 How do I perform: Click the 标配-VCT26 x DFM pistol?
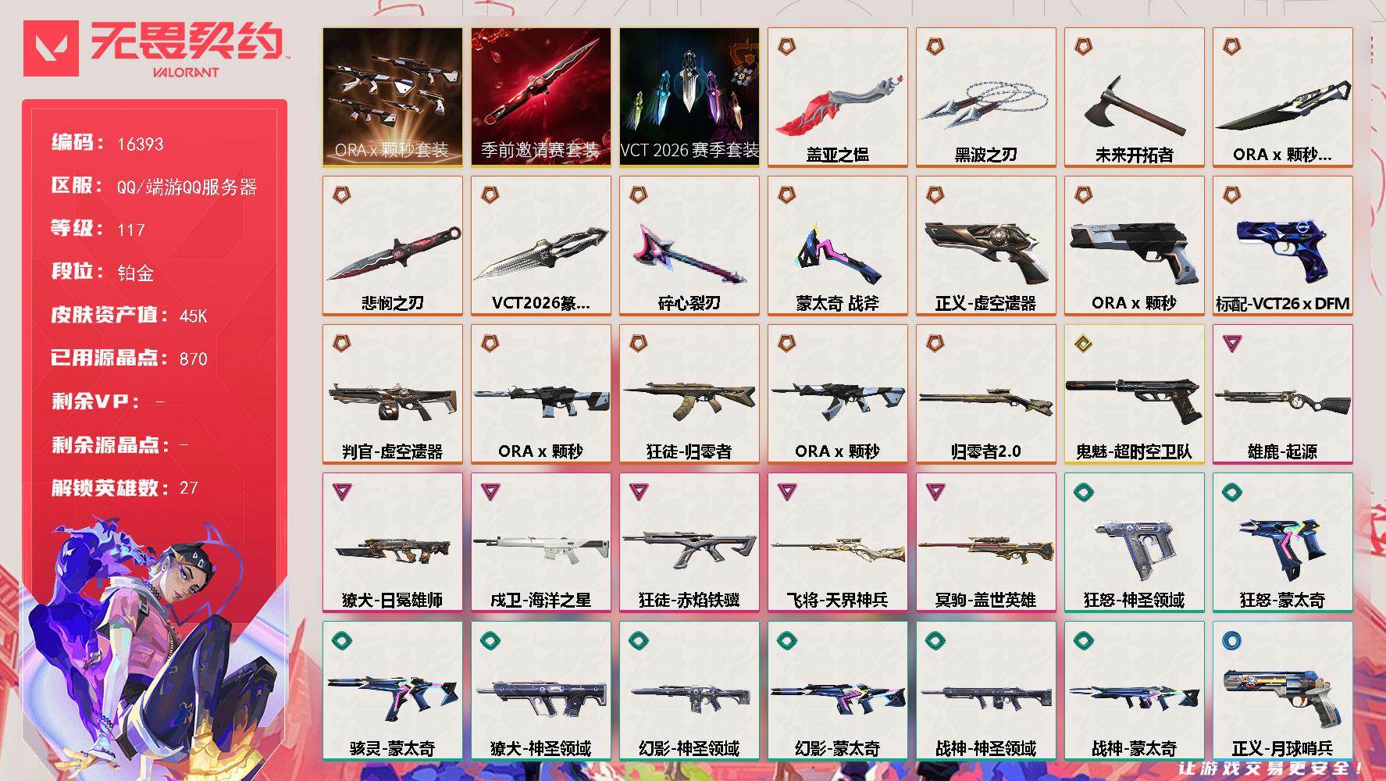point(1282,245)
